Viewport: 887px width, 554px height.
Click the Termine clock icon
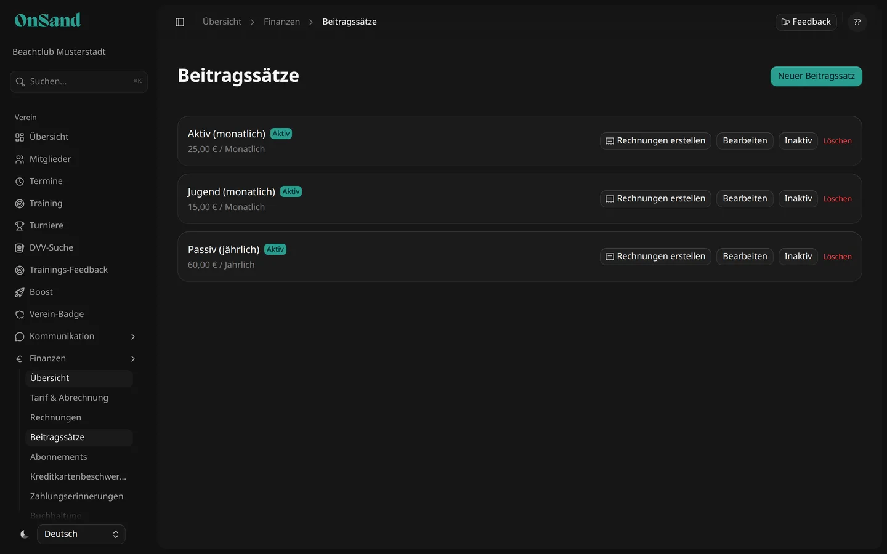point(20,182)
